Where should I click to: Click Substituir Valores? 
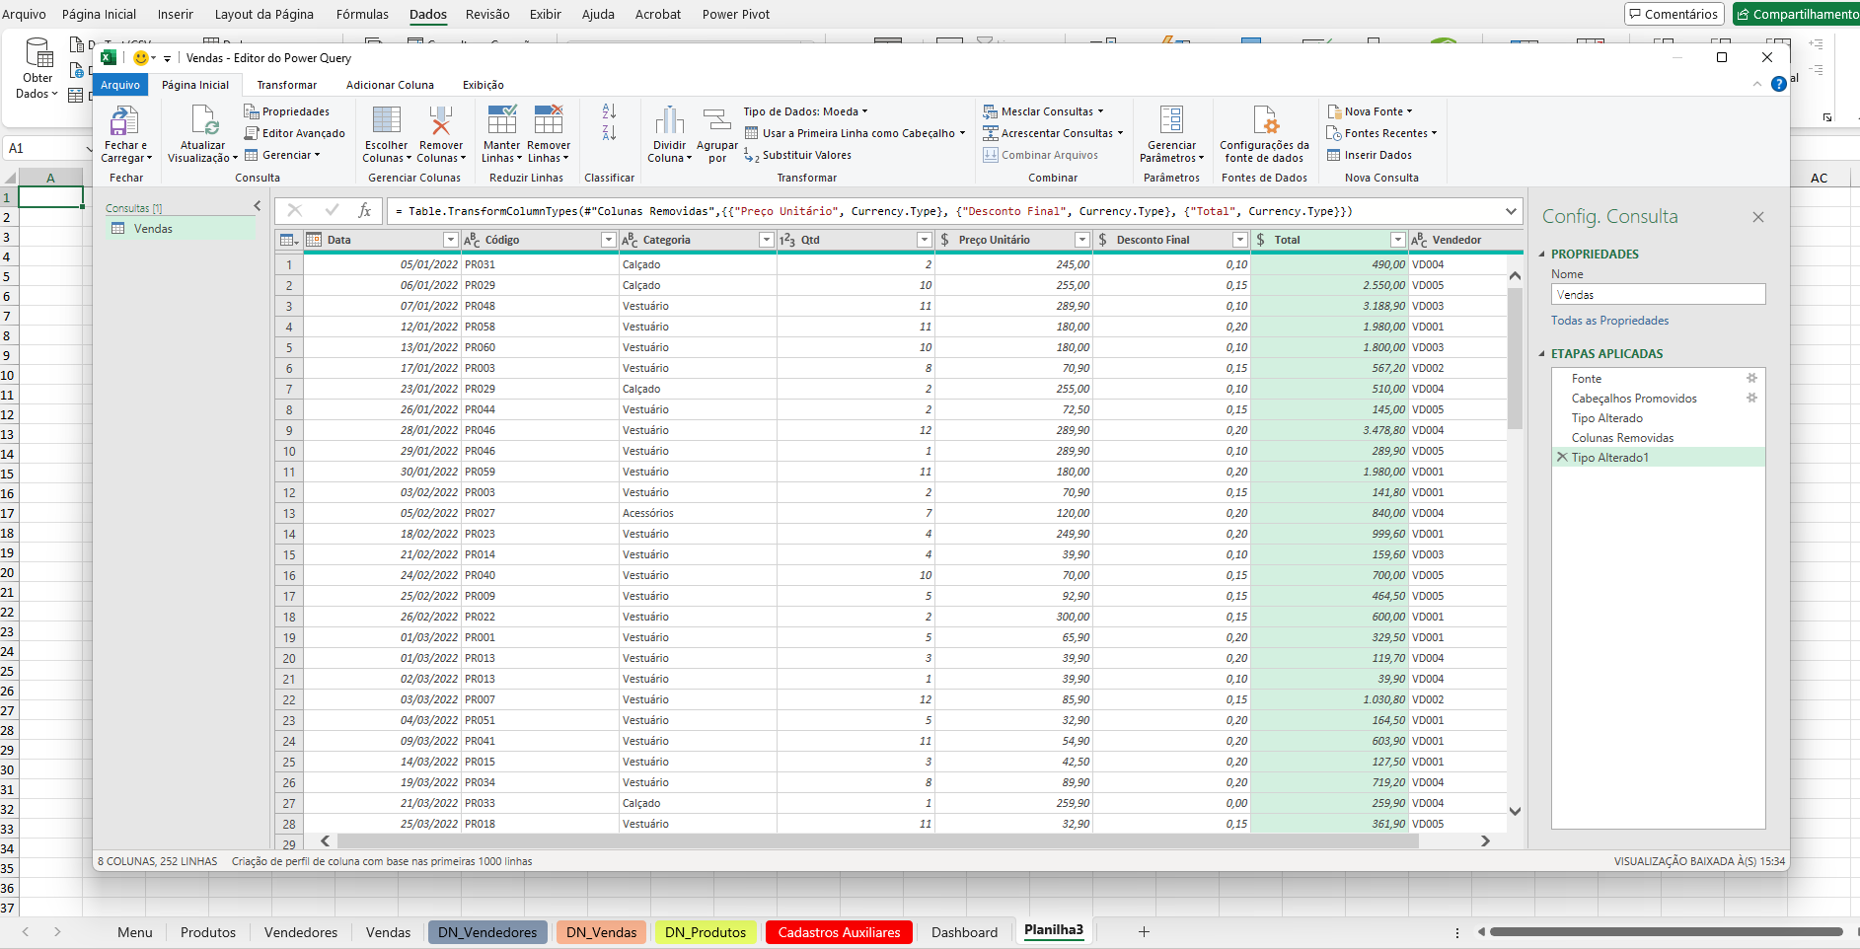(x=797, y=155)
